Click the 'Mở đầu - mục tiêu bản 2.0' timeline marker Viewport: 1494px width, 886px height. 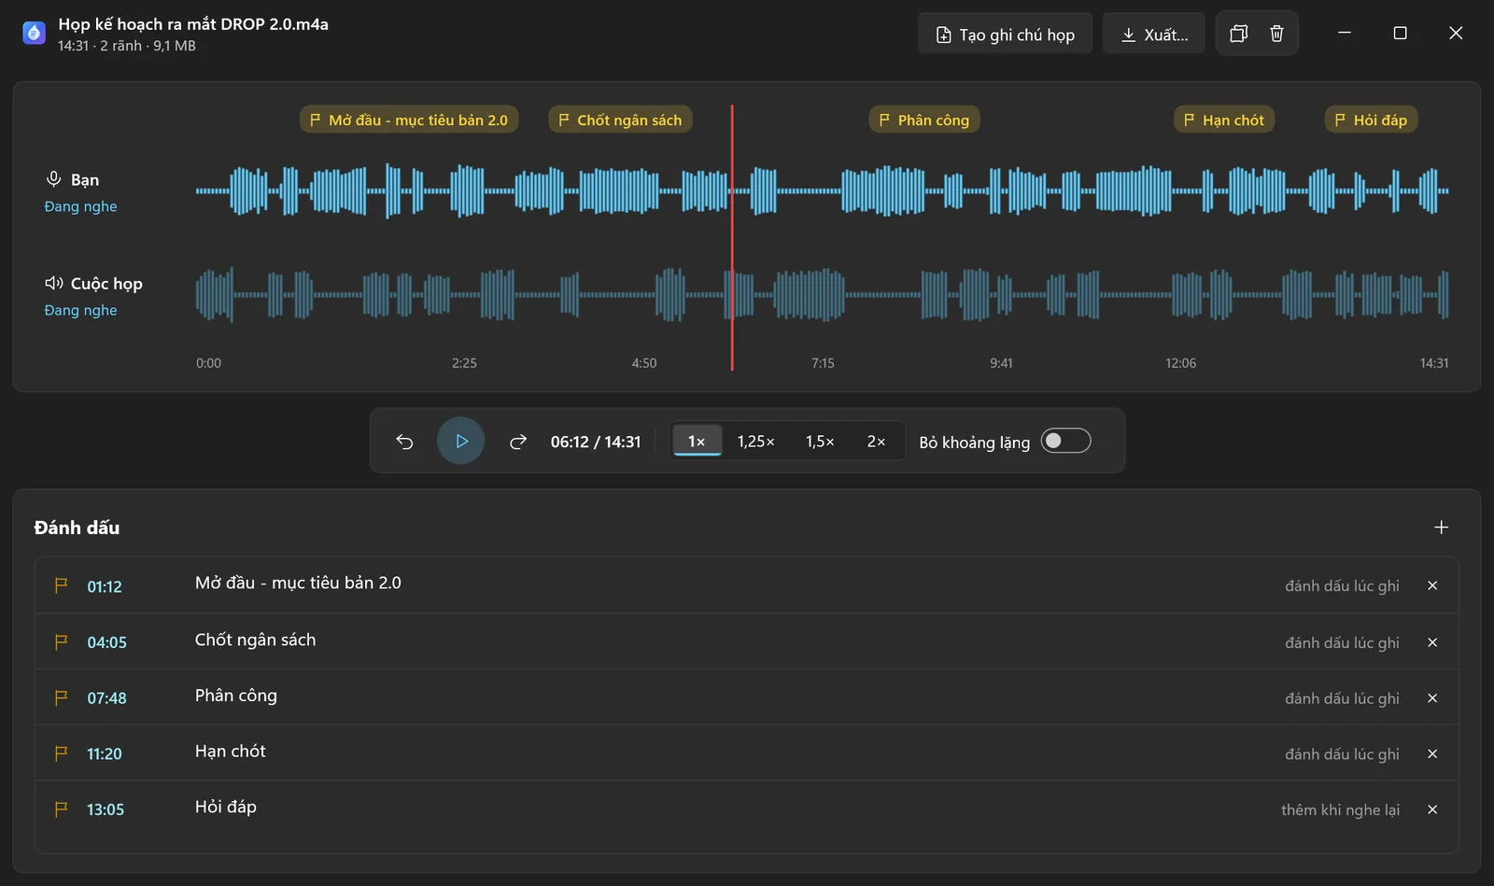(409, 120)
